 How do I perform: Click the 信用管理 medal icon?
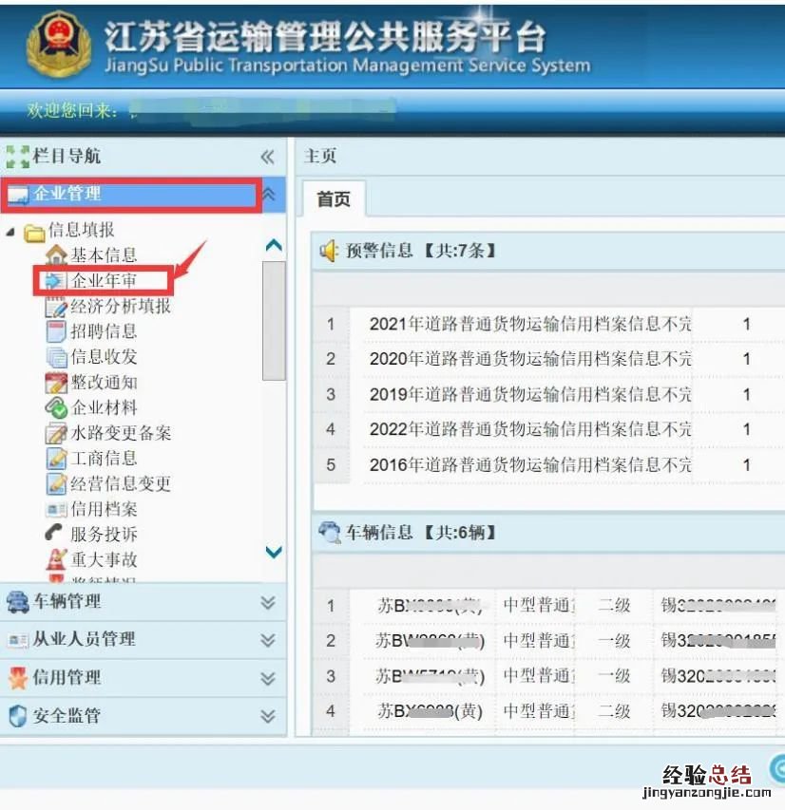pos(18,678)
